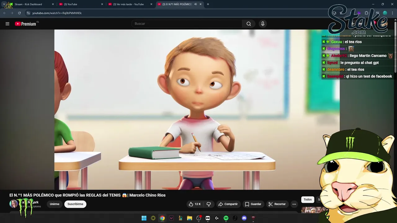Viewport: 397px width, 223px height.
Task: Click the Compartir share button
Action: click(x=228, y=204)
